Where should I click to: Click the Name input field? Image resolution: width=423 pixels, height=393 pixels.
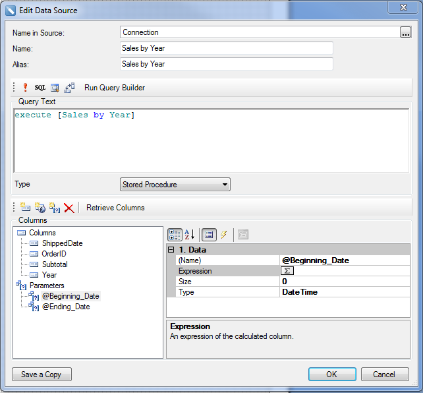point(227,48)
